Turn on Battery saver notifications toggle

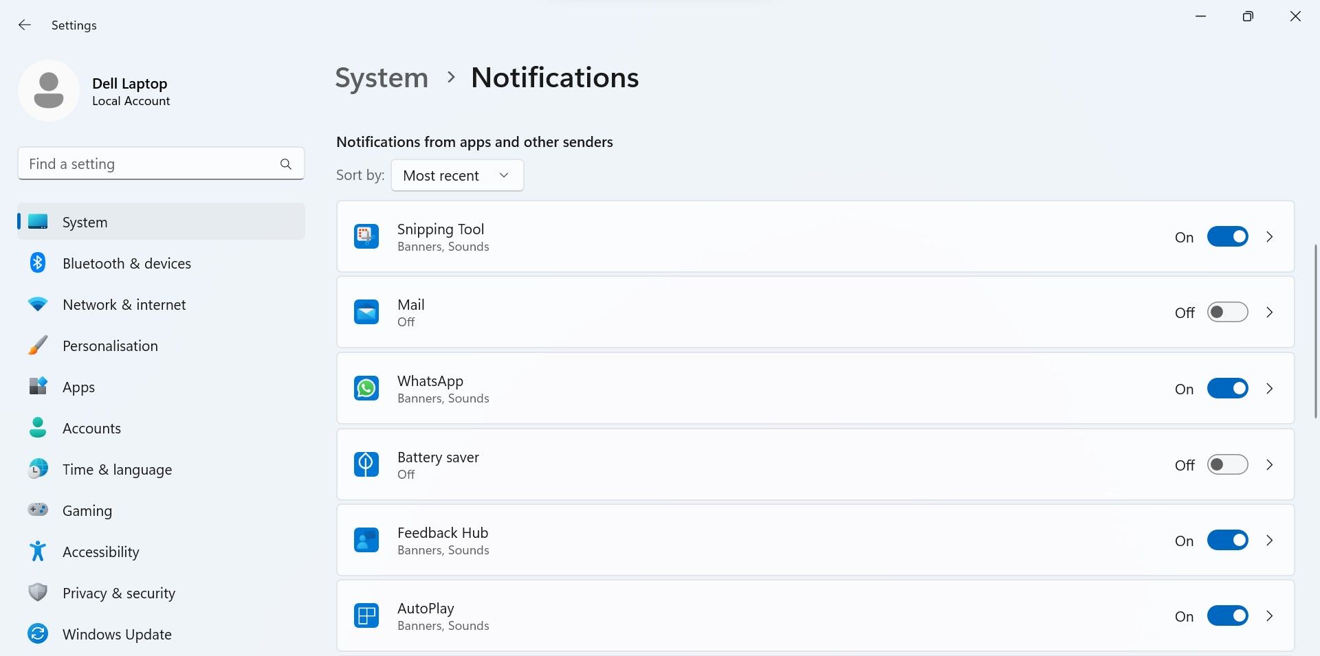(x=1227, y=465)
